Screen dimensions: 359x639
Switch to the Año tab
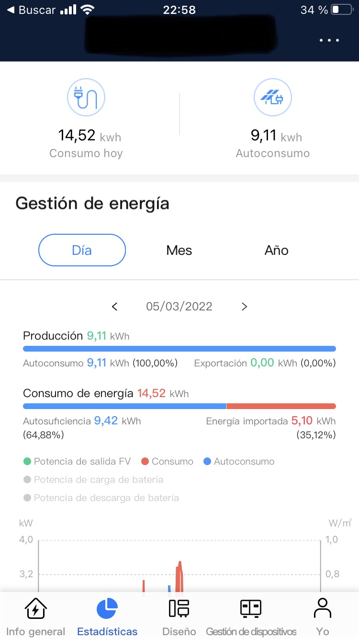(x=277, y=250)
